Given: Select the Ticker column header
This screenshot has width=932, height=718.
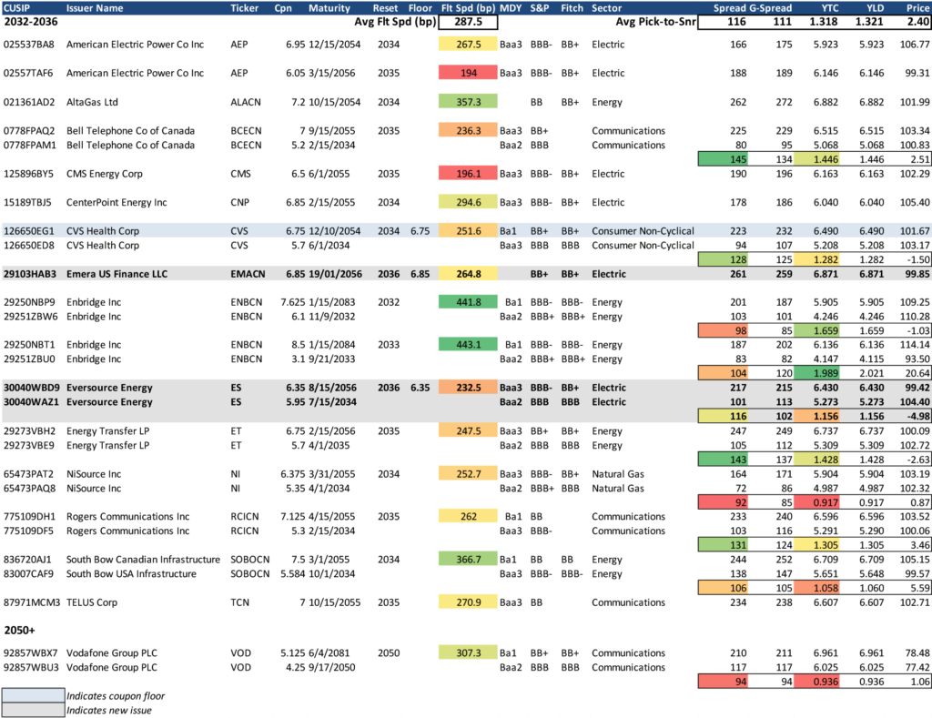Looking at the screenshot, I should (246, 7).
